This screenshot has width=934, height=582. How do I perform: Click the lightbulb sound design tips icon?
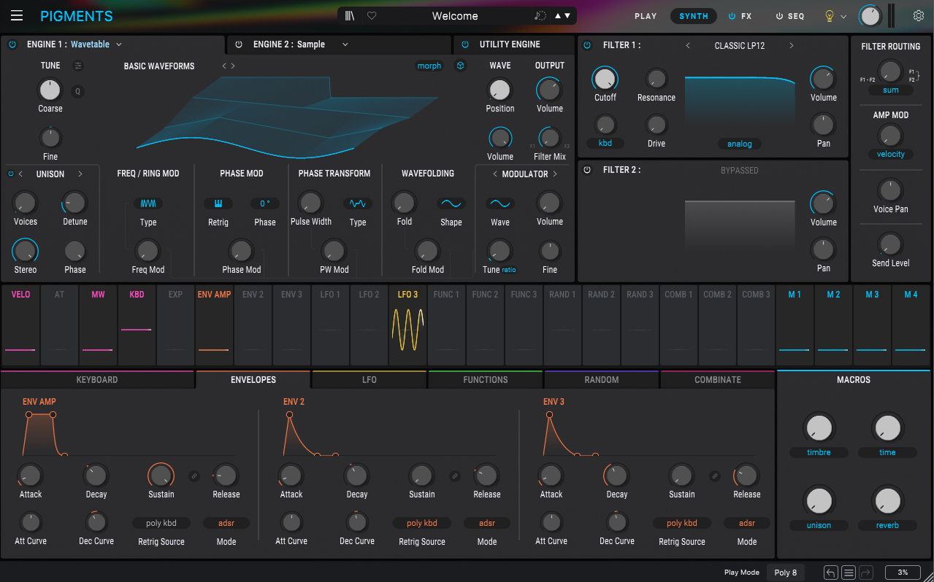[x=830, y=16]
